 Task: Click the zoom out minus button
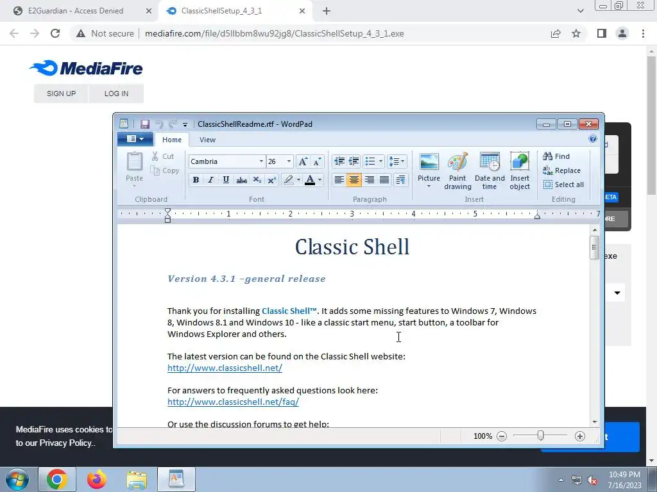tap(502, 436)
